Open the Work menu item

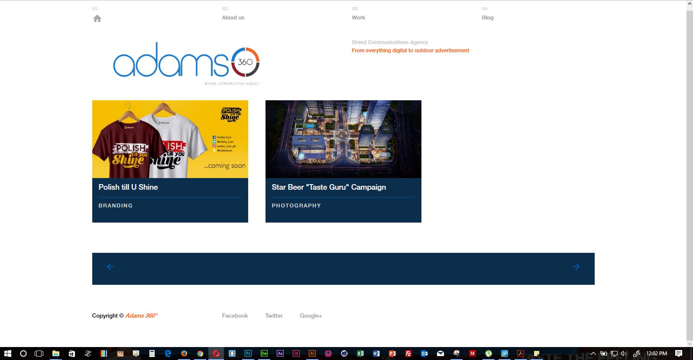coord(358,18)
